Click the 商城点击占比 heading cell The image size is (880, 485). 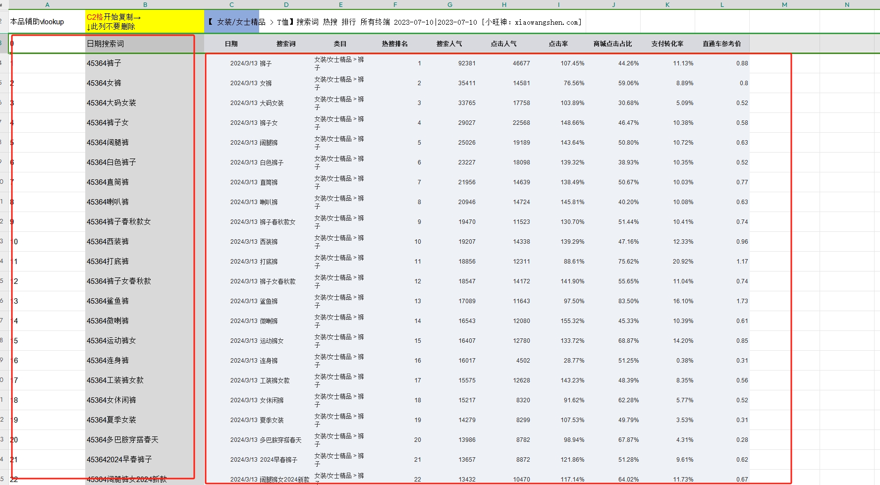(613, 44)
